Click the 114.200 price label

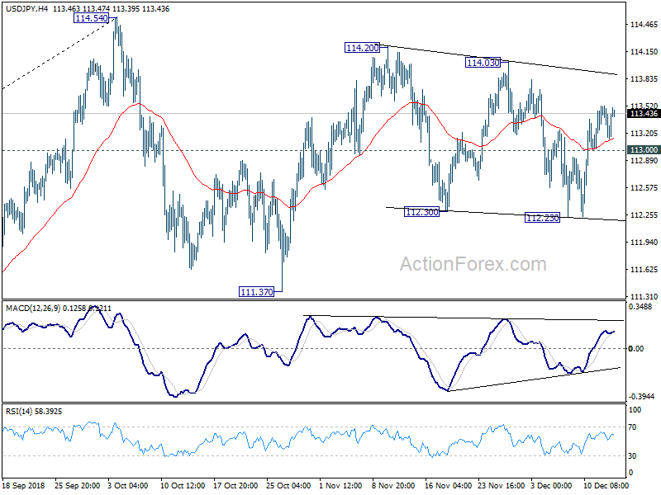[x=362, y=48]
